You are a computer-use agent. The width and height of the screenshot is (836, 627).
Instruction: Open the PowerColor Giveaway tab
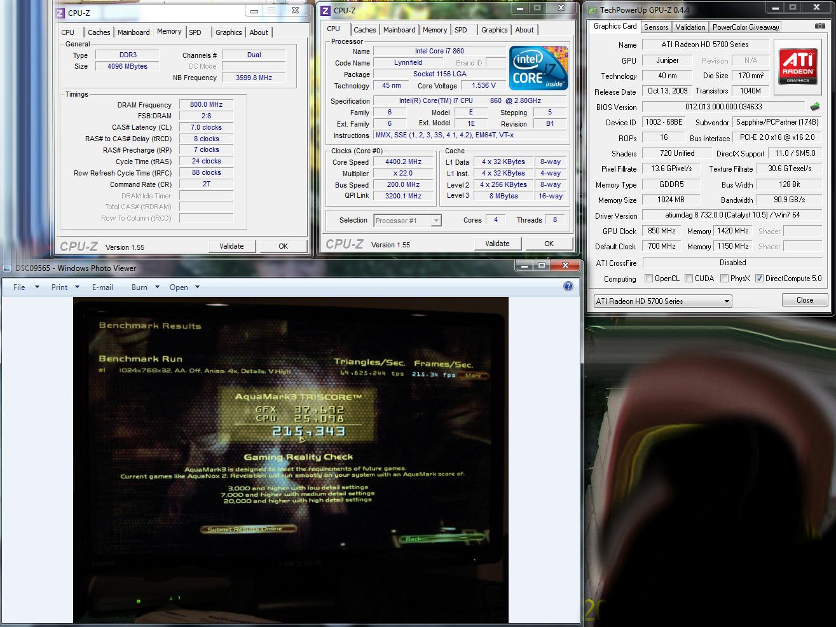point(746,27)
